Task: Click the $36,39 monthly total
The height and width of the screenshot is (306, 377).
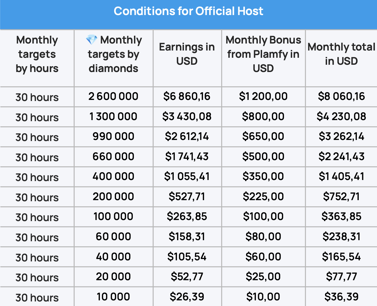Action: (341, 297)
